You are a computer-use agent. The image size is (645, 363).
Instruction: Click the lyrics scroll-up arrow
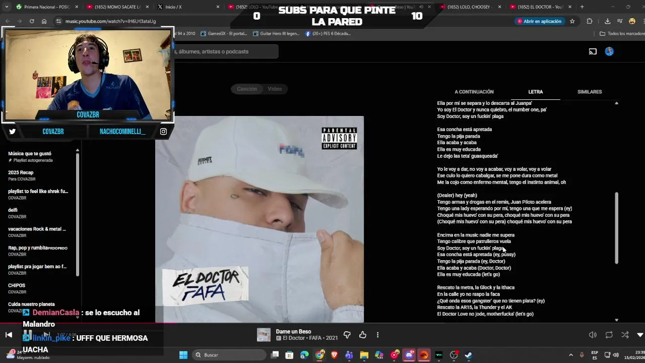click(x=616, y=103)
